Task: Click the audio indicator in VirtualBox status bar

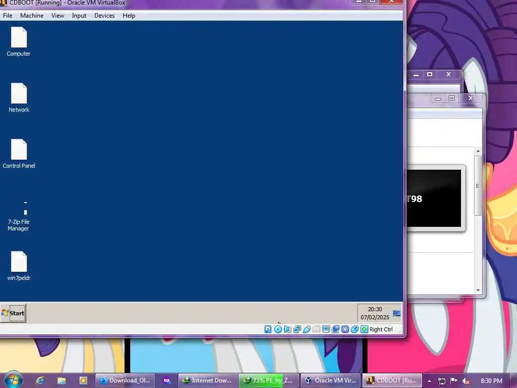Action: point(287,329)
